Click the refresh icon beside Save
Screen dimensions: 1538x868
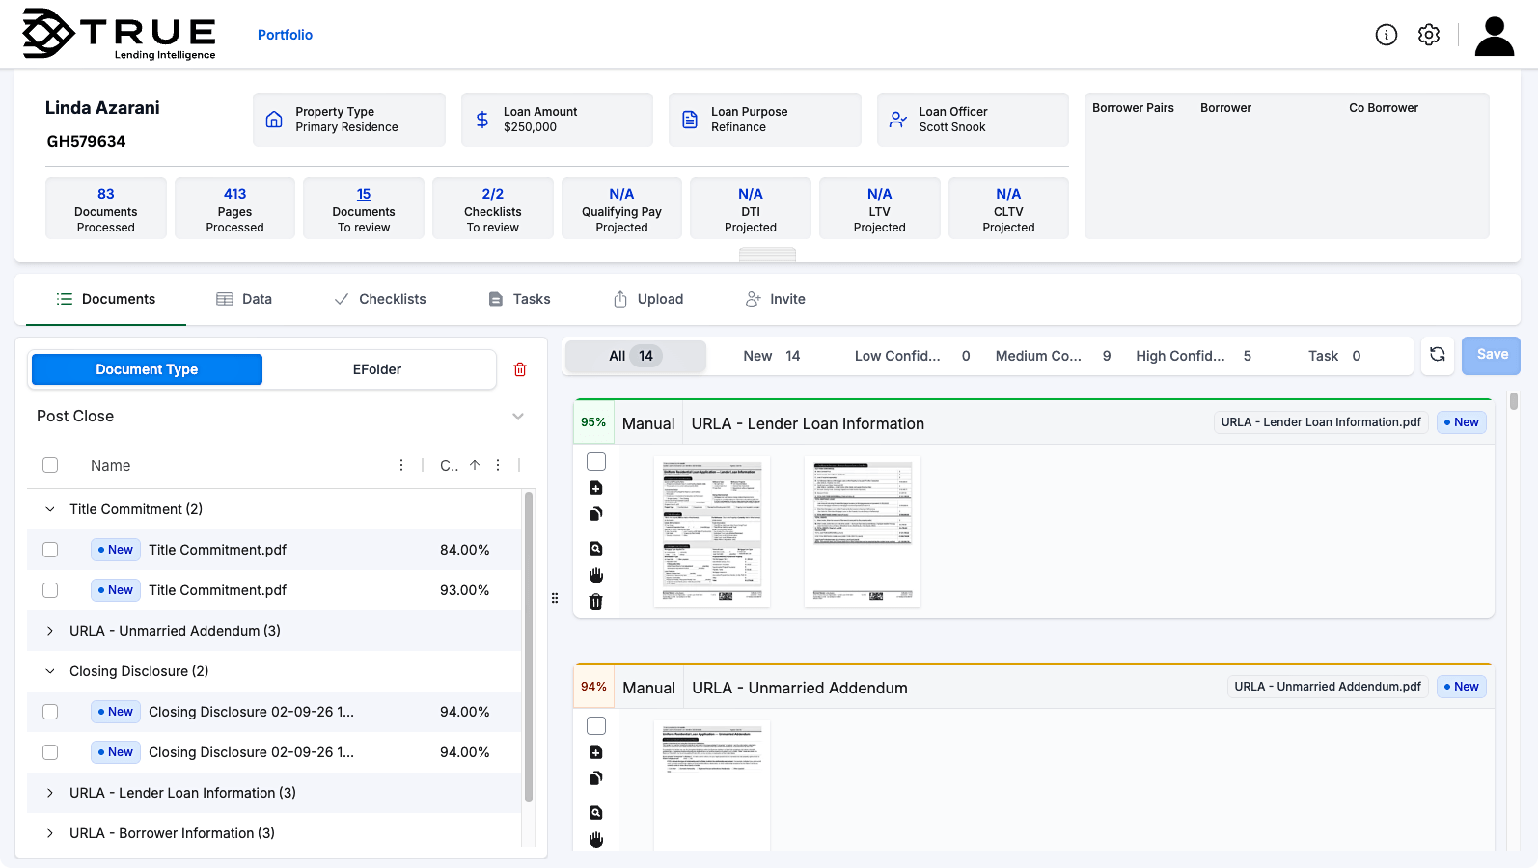pos(1437,355)
